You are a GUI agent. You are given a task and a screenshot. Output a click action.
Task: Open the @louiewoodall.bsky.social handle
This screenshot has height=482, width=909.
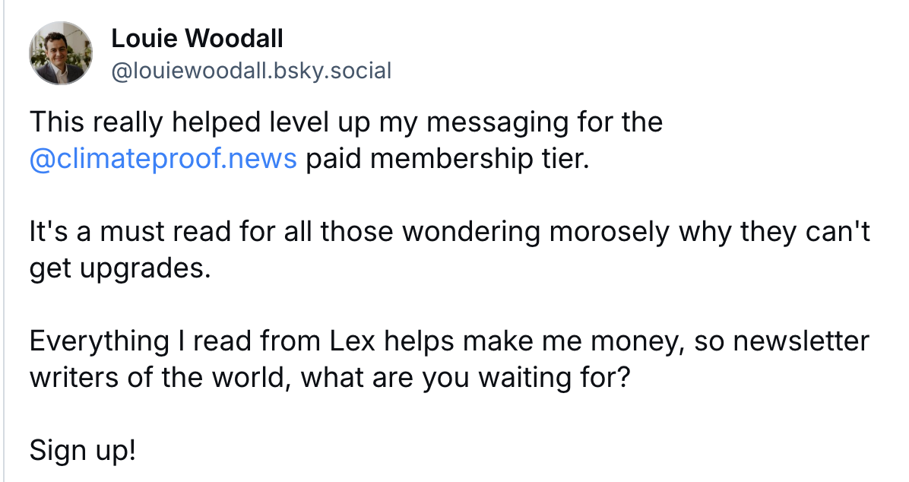[251, 71]
